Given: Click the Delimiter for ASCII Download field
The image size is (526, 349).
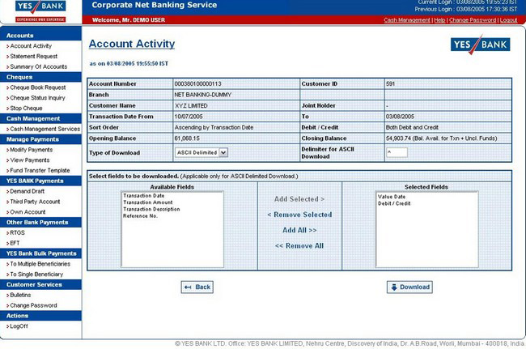Looking at the screenshot, I should [397, 153].
